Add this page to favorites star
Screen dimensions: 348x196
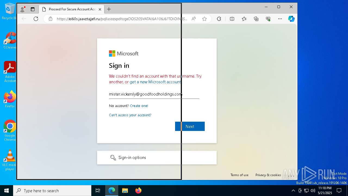204,19
